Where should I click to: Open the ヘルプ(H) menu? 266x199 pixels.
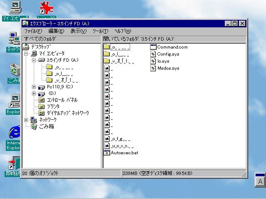tap(123, 31)
